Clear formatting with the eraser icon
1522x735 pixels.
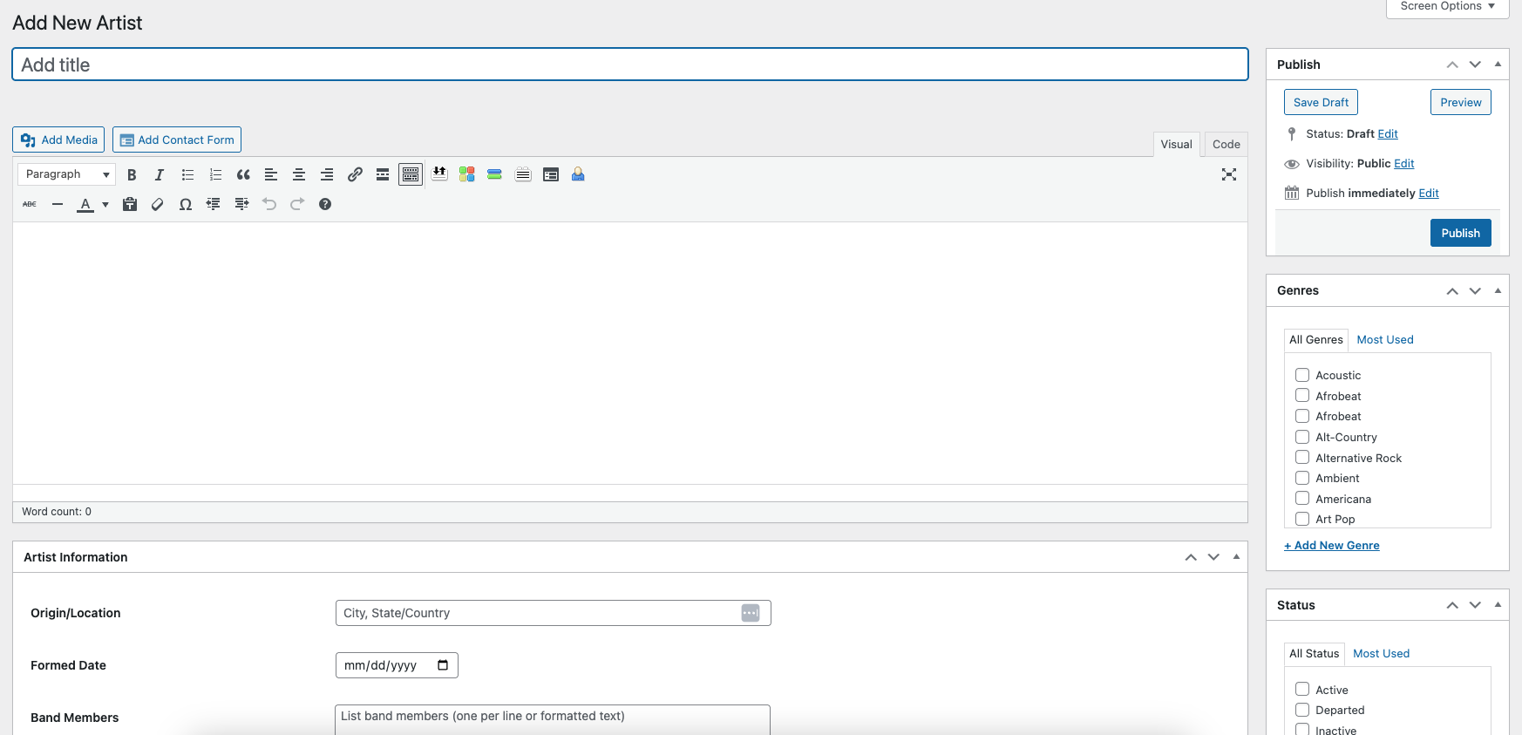(x=158, y=204)
